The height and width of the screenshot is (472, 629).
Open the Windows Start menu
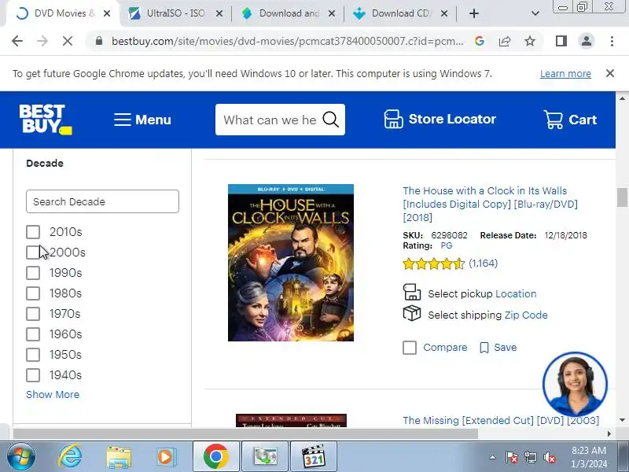tap(21, 457)
